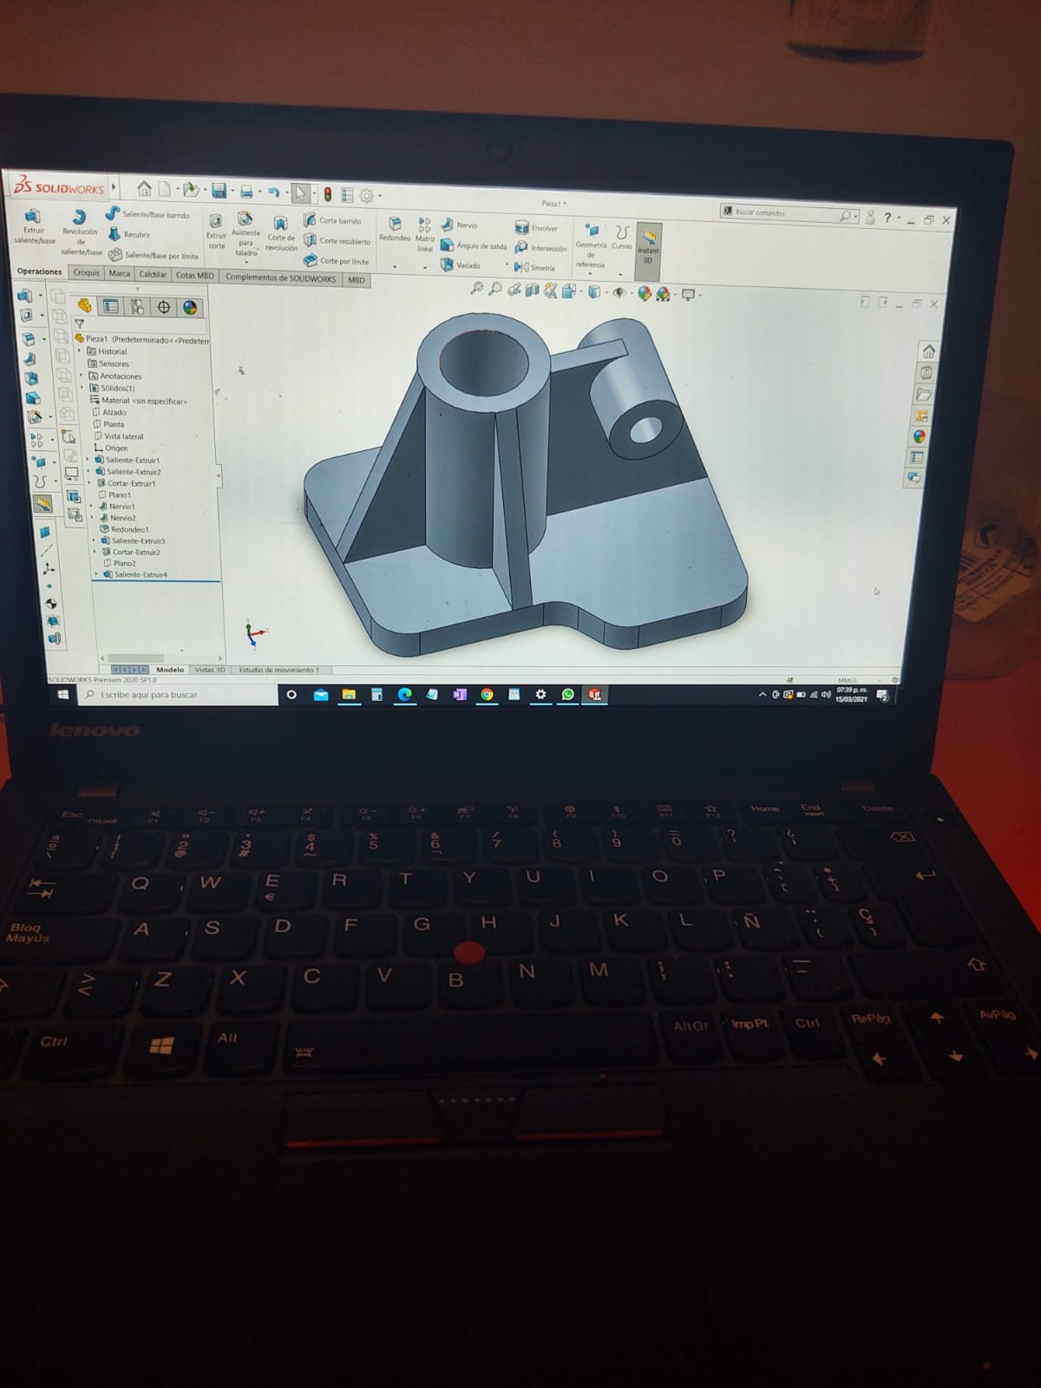Expand the Anotaciones folder

tap(82, 376)
